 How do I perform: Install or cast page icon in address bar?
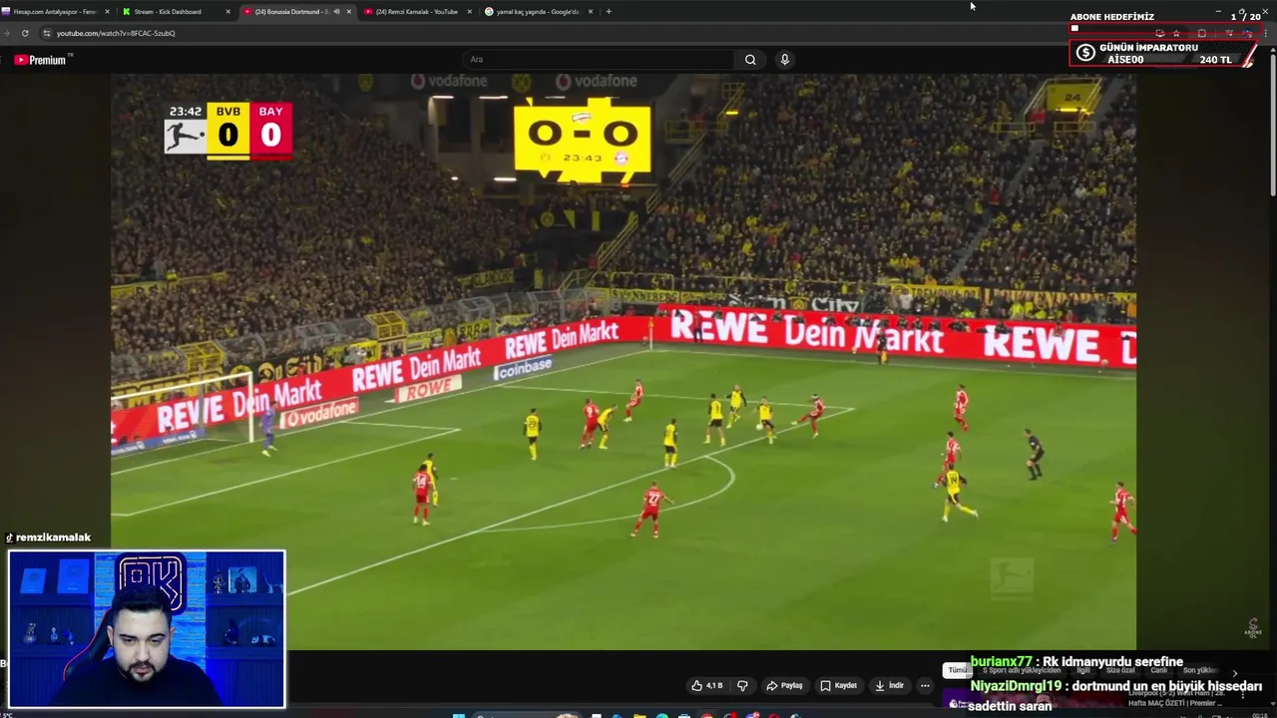tap(1160, 33)
